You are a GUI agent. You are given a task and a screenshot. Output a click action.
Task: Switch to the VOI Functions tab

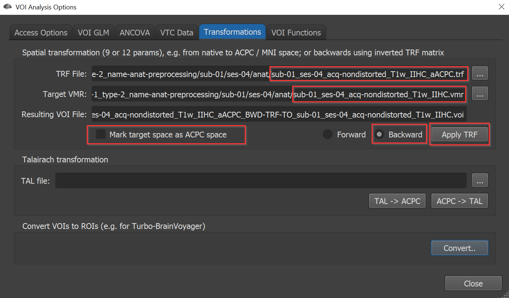pos(296,33)
